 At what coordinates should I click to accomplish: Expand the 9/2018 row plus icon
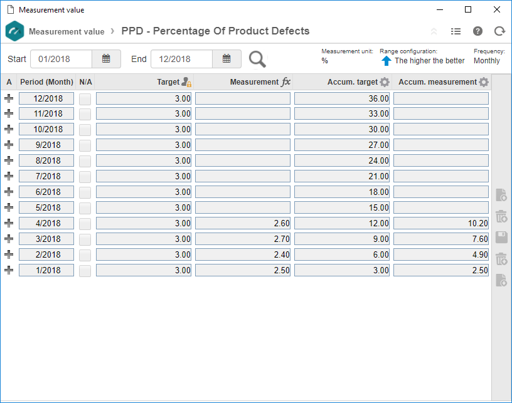click(x=9, y=145)
